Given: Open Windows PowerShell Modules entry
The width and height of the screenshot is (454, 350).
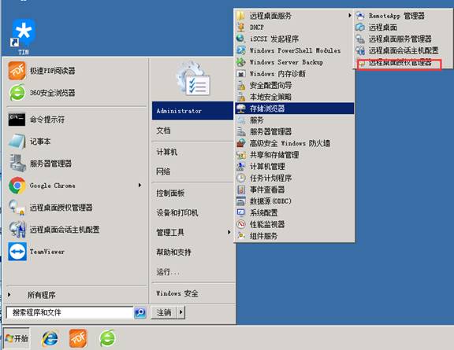Looking at the screenshot, I should coord(295,50).
